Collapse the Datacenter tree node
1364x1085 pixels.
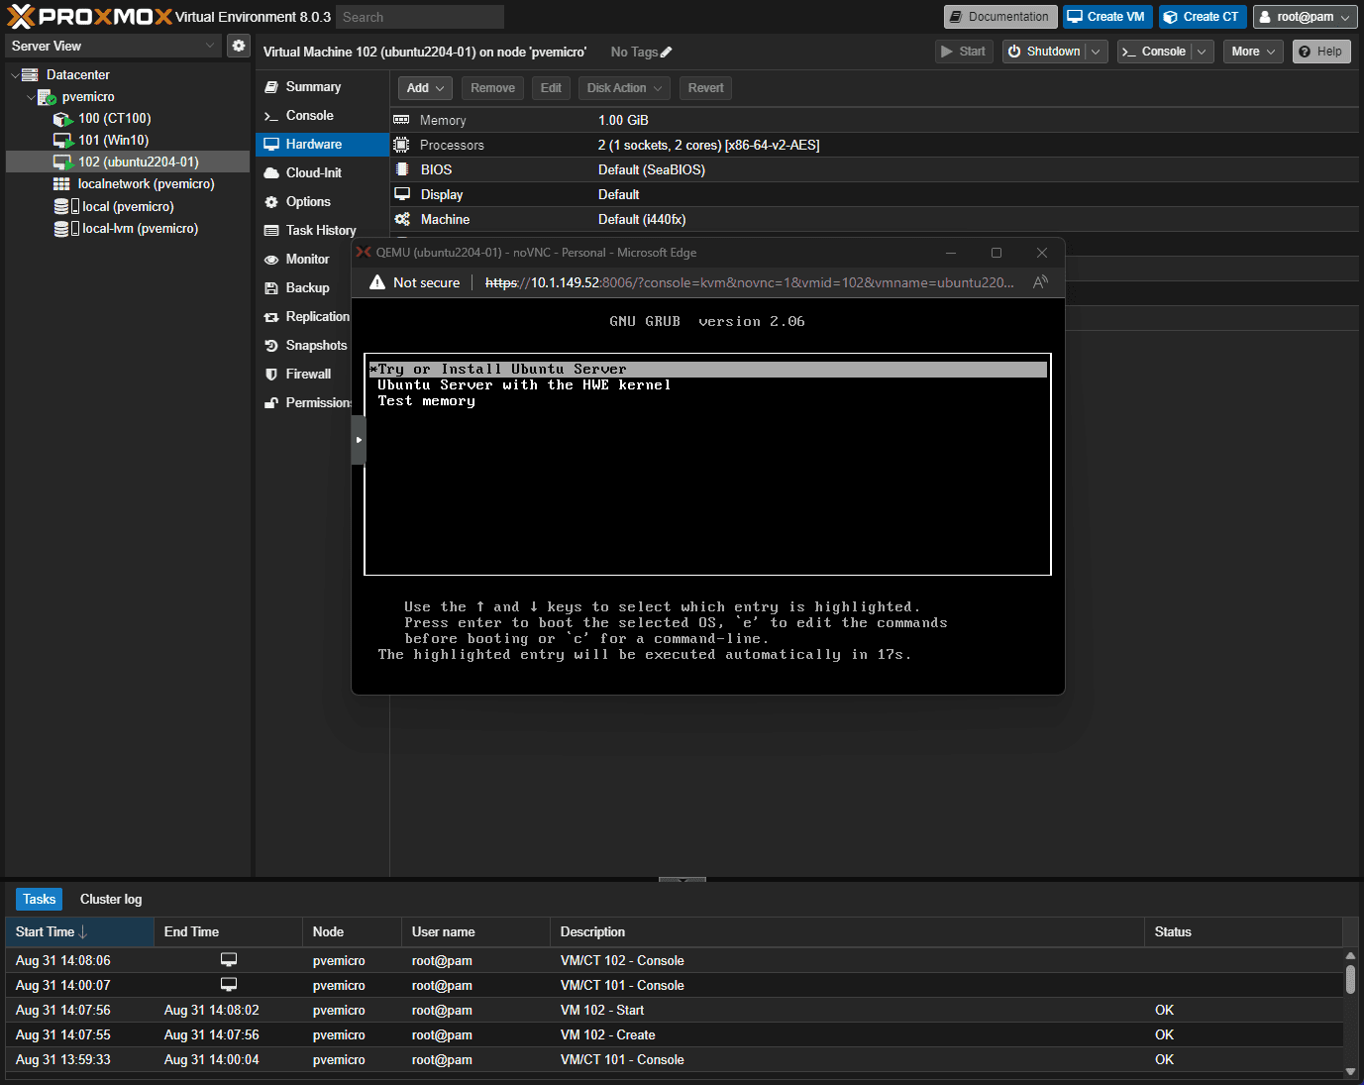(x=15, y=75)
